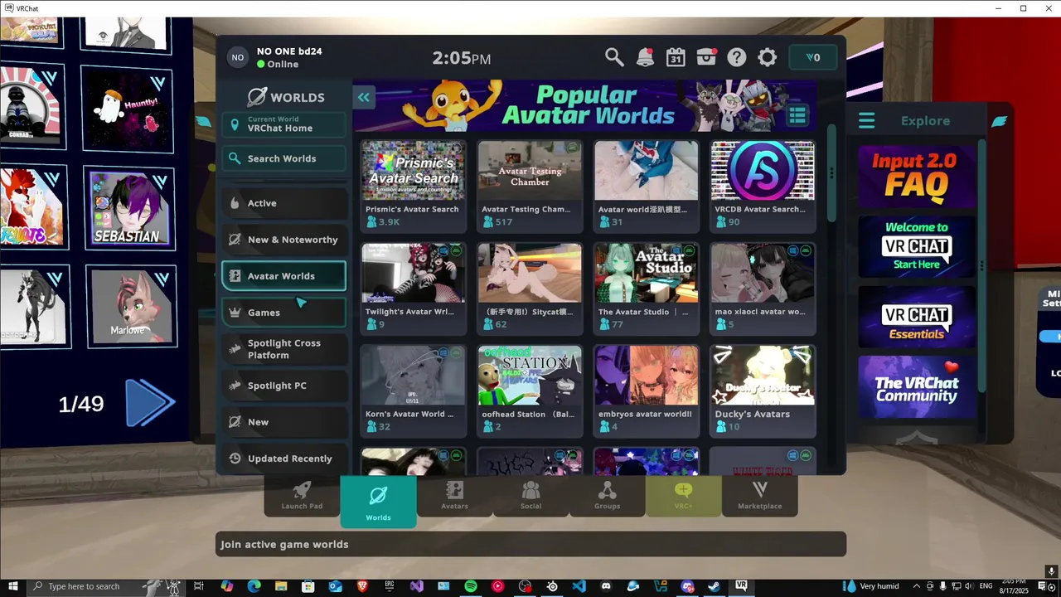Click the next page arrow beside 1/49
The image size is (1061, 597).
click(150, 404)
